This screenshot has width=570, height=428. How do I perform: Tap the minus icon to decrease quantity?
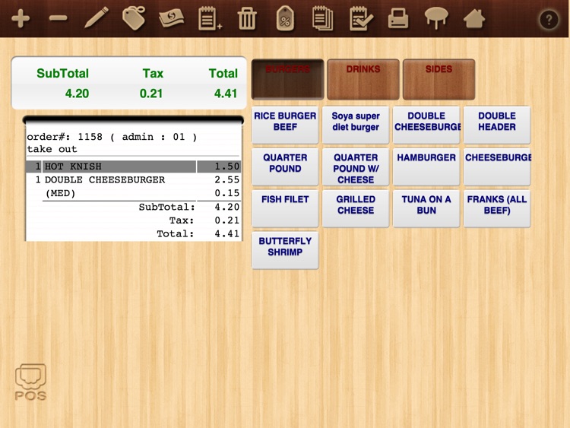[x=59, y=18]
